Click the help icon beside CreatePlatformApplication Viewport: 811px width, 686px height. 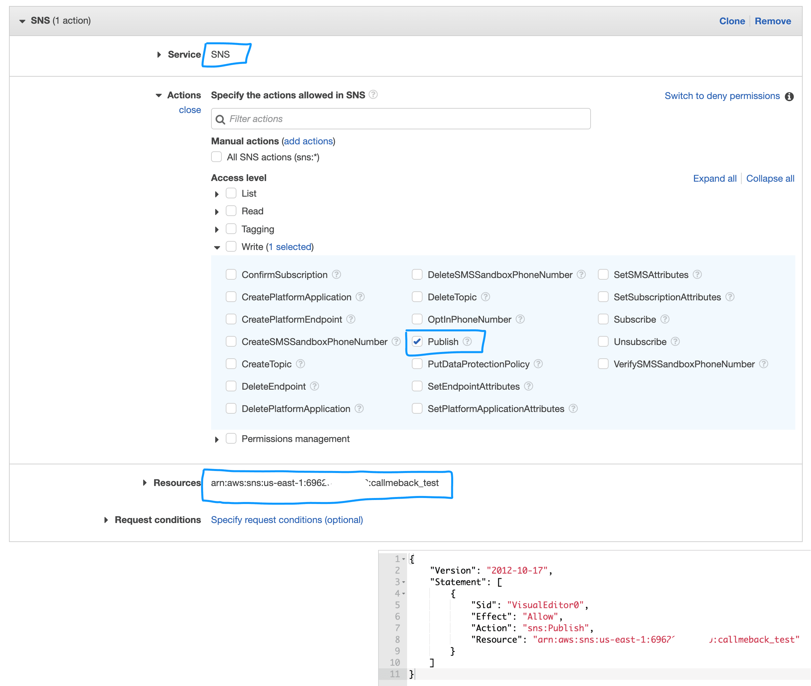[x=360, y=297]
